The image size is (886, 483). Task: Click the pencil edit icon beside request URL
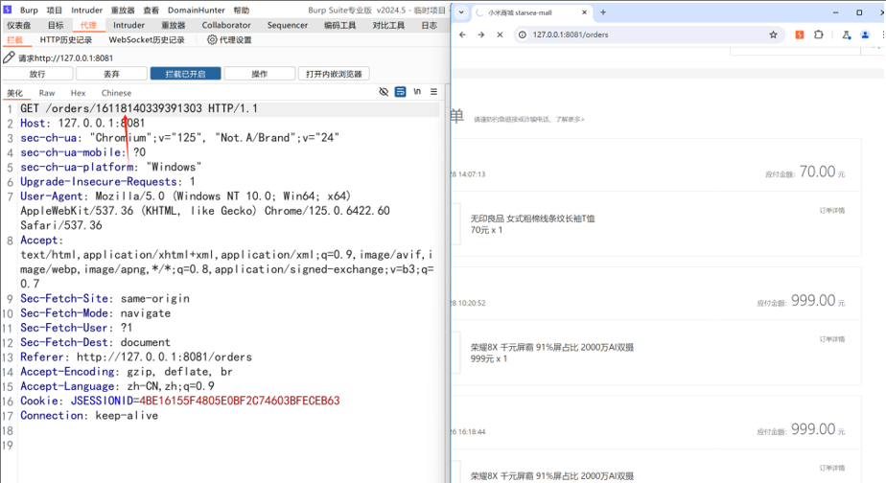coord(9,57)
